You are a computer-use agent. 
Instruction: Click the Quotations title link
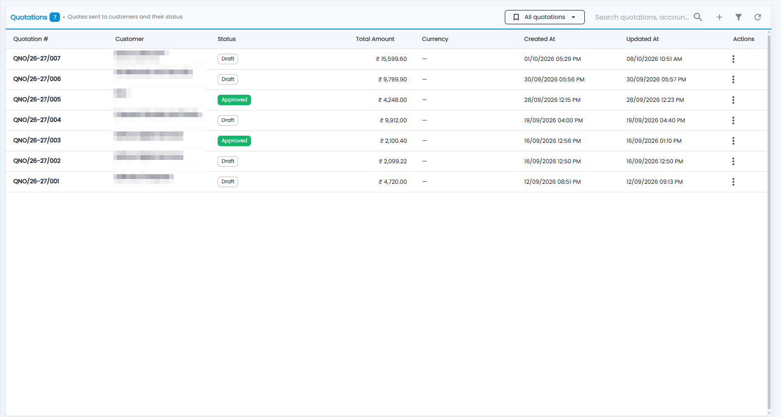click(x=29, y=17)
